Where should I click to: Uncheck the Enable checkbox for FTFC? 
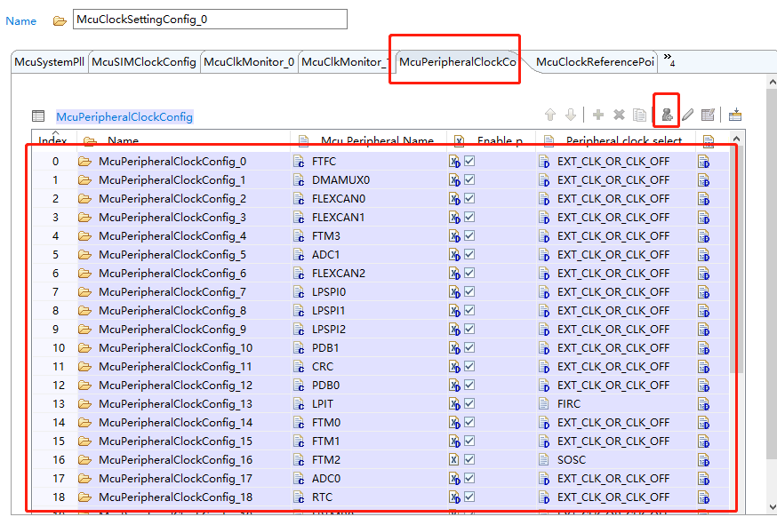[469, 161]
